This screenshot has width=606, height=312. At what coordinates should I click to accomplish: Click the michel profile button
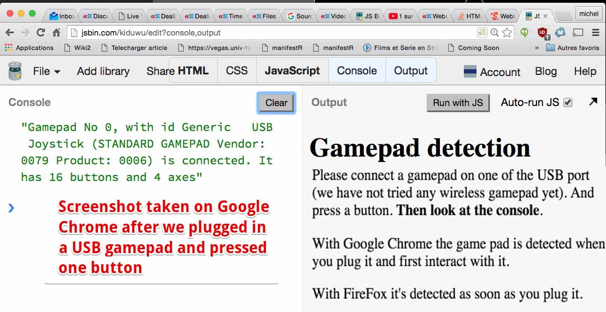coord(589,13)
